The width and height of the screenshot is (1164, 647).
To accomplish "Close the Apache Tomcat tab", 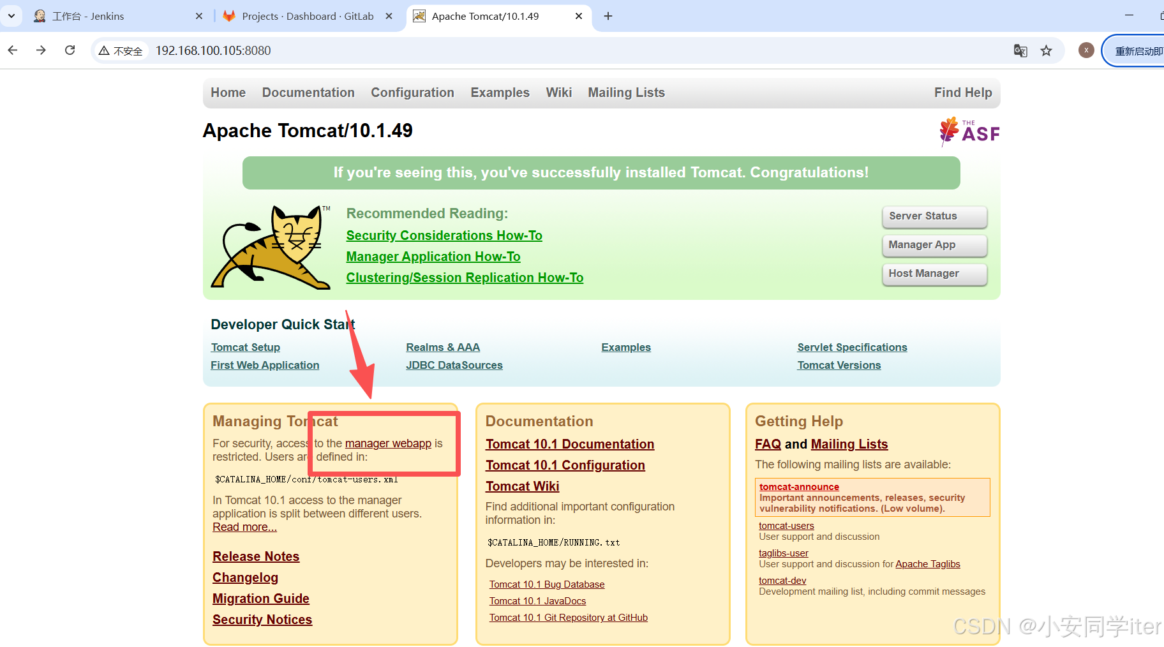I will click(x=579, y=16).
